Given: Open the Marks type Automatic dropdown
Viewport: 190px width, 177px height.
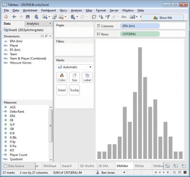Looking at the screenshot, I should (75, 67).
